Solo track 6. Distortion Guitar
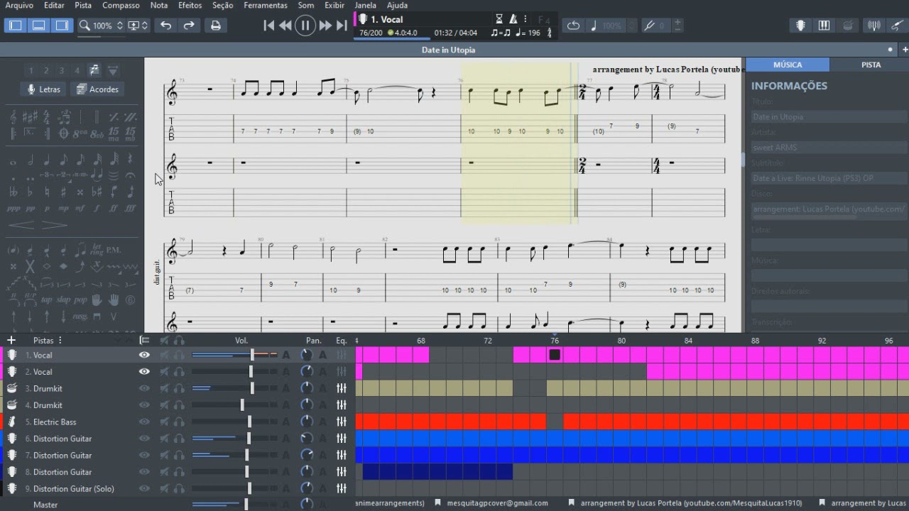 pos(179,439)
